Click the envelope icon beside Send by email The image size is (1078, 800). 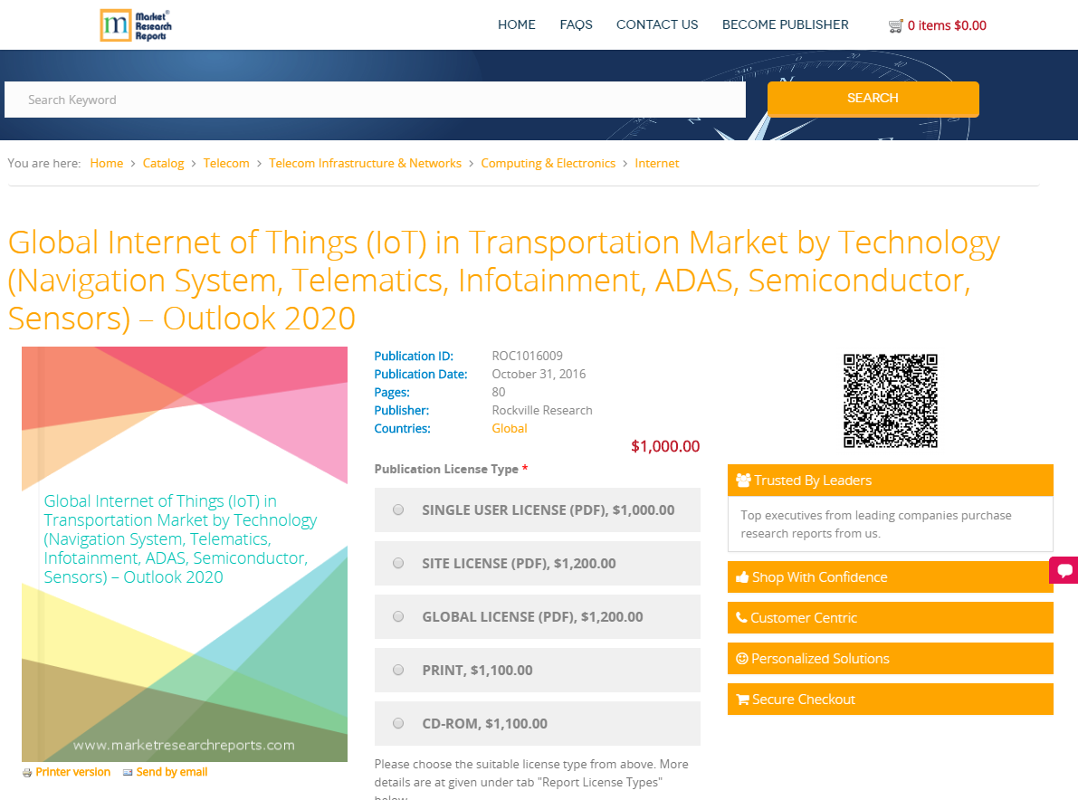pyautogui.click(x=128, y=773)
